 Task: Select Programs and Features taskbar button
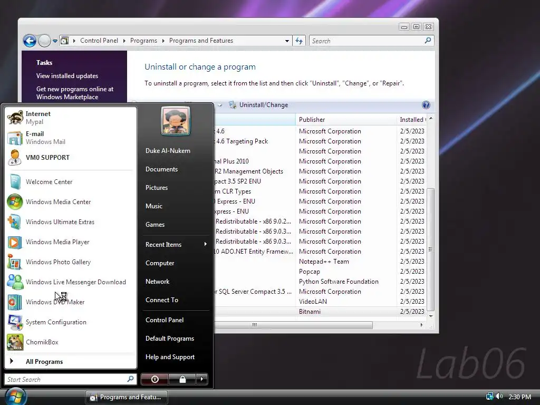pos(127,397)
